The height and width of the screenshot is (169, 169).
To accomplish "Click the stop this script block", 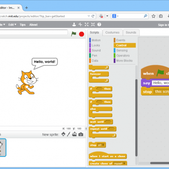I will point(147,92).
